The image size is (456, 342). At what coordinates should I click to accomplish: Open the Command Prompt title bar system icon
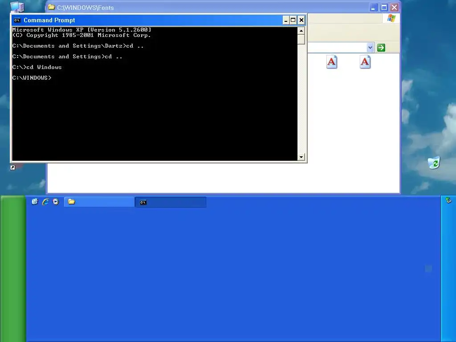point(17,20)
